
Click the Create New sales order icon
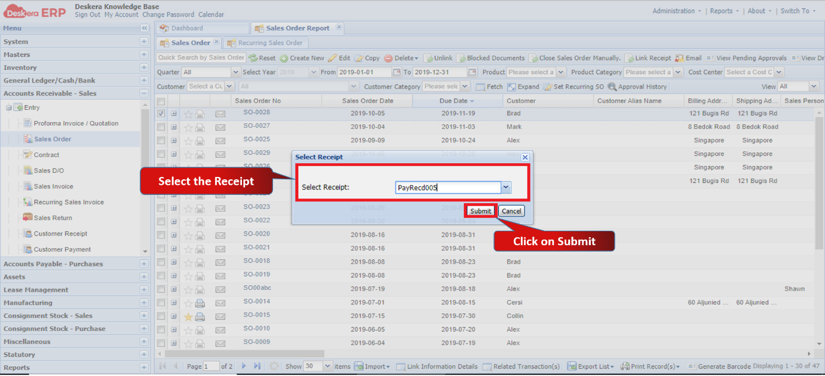point(284,58)
